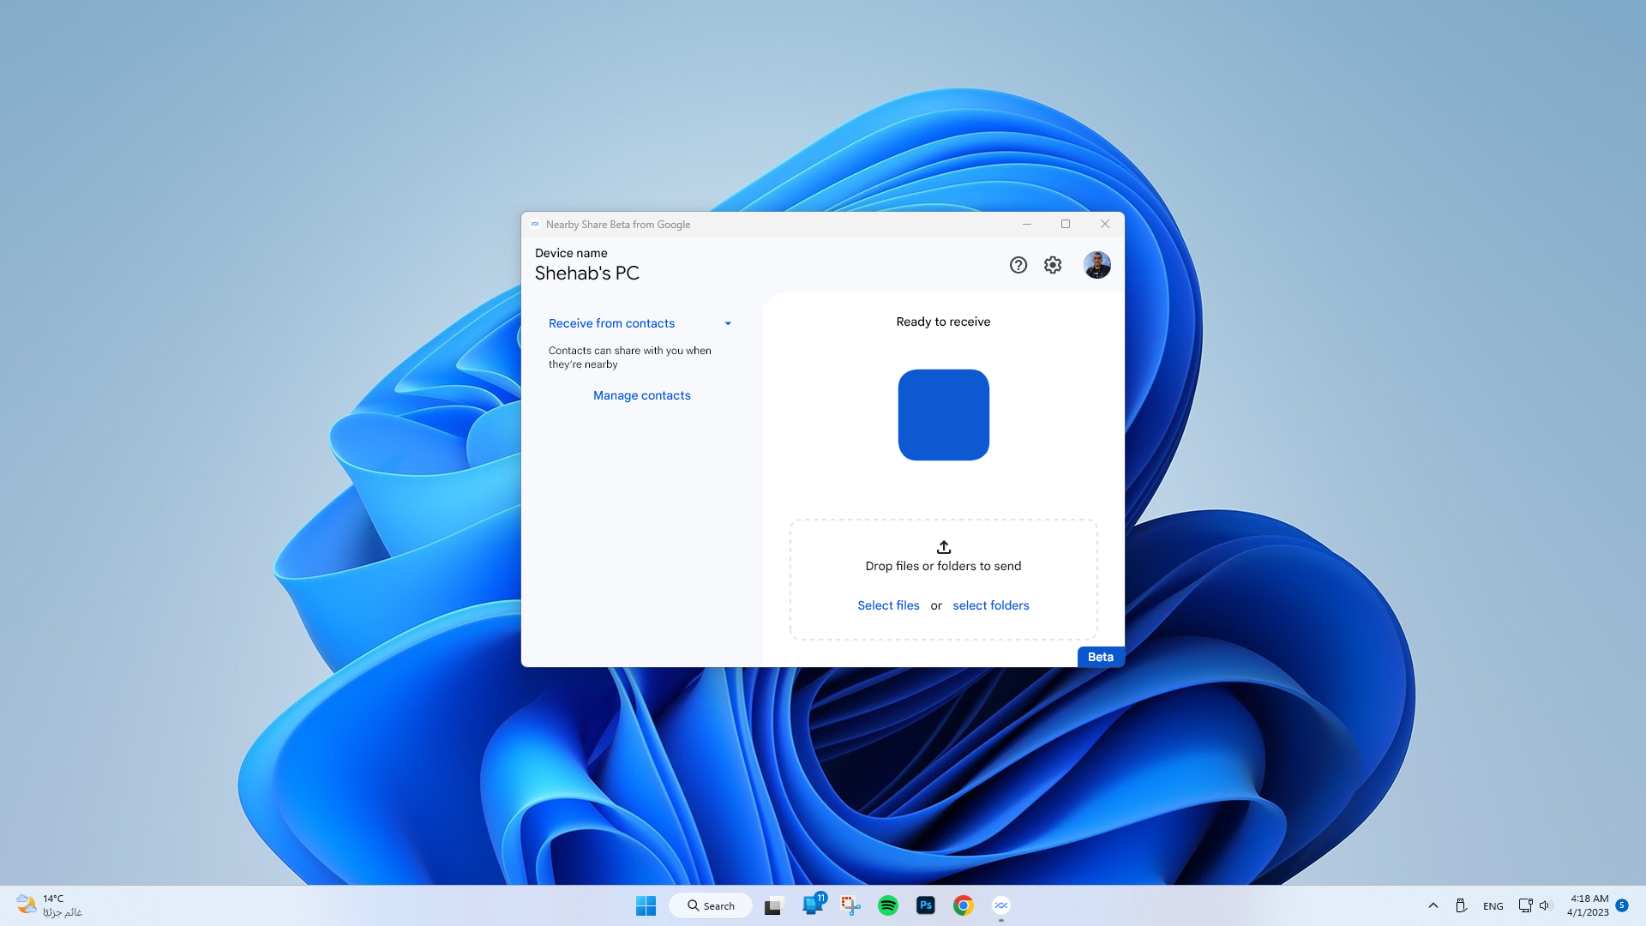The height and width of the screenshot is (926, 1646).
Task: Click the upload arrow icon in drop zone
Action: (943, 547)
